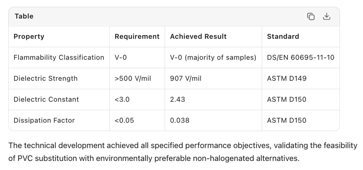Select the <3.0 requirement value
The height and width of the screenshot is (170, 363).
122,99
